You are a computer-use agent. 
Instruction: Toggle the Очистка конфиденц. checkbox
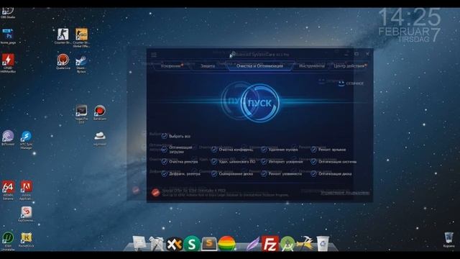coord(214,150)
